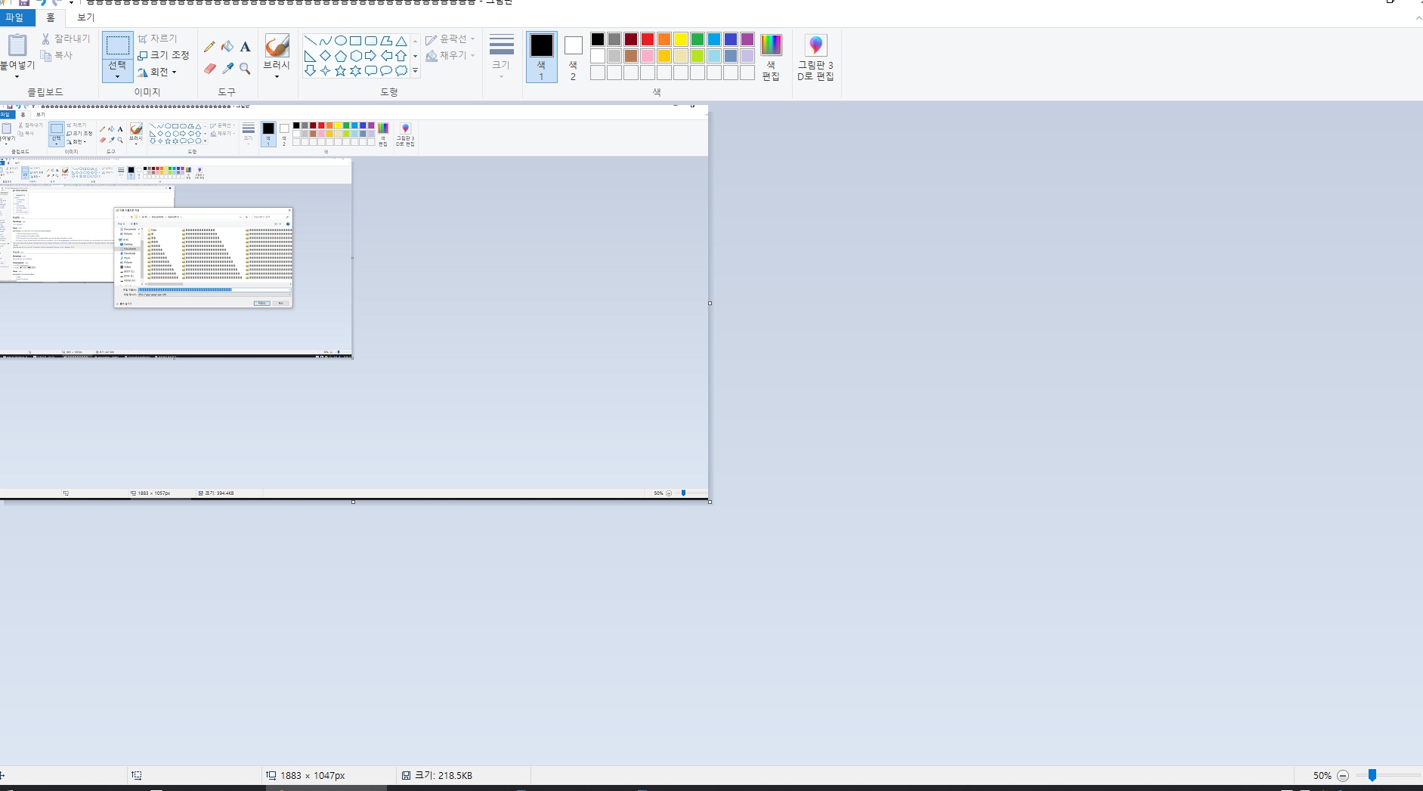The height and width of the screenshot is (791, 1423).
Task: Select the Pencil tool
Action: click(x=209, y=47)
